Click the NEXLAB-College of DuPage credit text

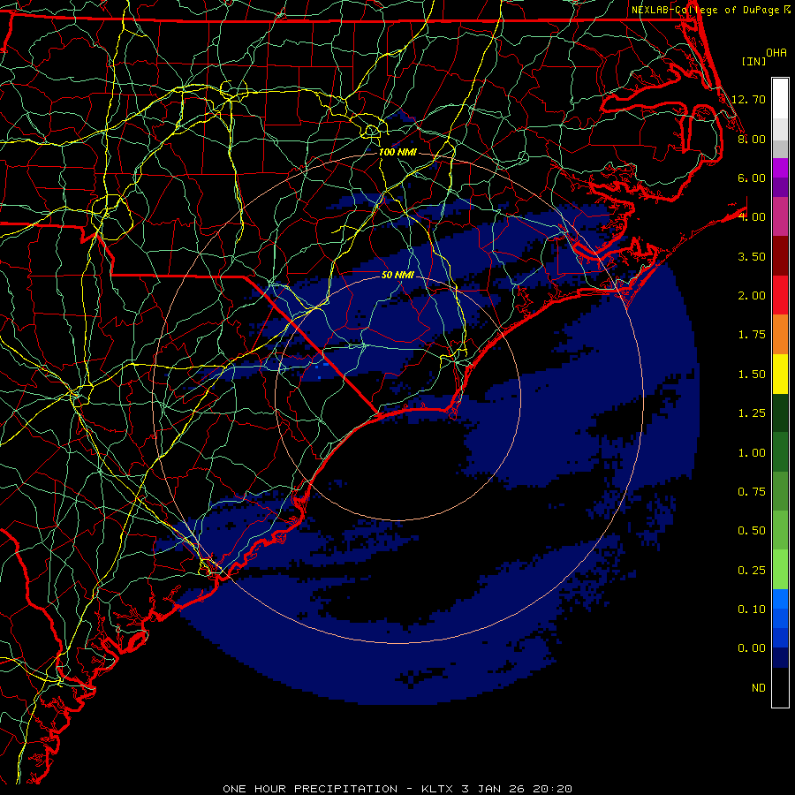(x=705, y=10)
